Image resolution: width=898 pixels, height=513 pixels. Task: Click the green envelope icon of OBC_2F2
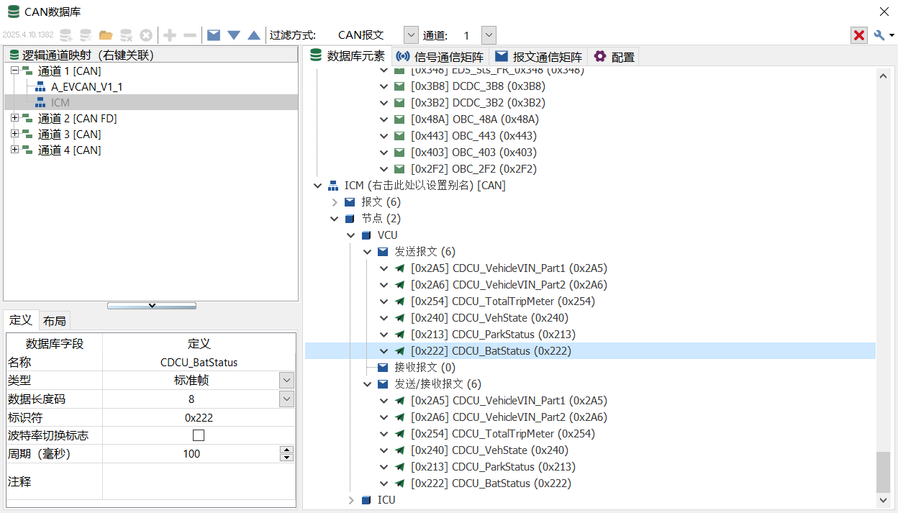pos(399,169)
